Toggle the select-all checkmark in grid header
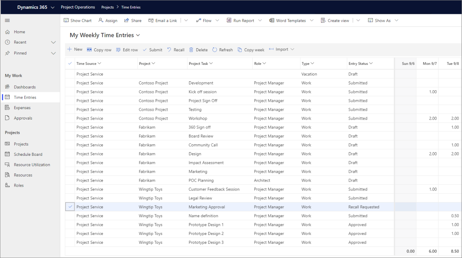Viewport: 462px width, 258px height. tap(70, 64)
